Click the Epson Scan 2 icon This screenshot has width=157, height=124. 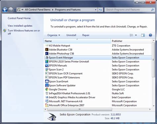pyautogui.click(x=47, y=69)
